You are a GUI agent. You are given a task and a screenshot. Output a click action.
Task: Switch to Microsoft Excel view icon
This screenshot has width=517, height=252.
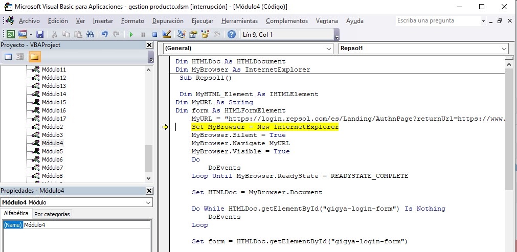click(x=11, y=34)
